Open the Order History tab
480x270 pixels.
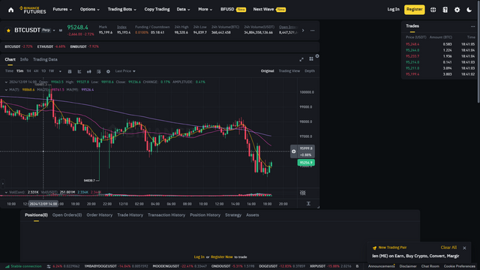click(100, 215)
